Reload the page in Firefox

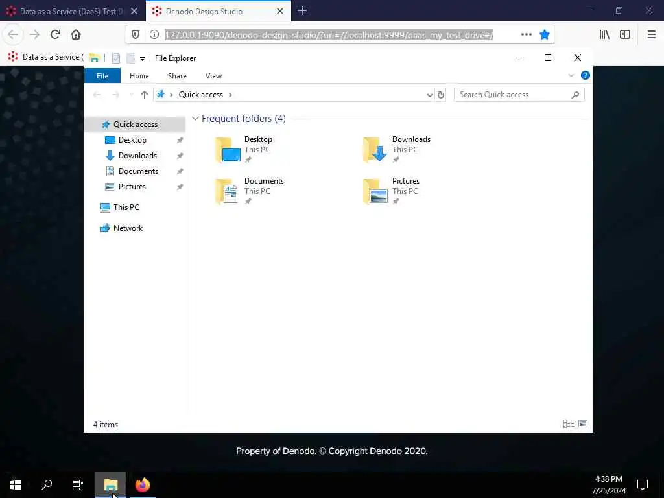click(55, 35)
